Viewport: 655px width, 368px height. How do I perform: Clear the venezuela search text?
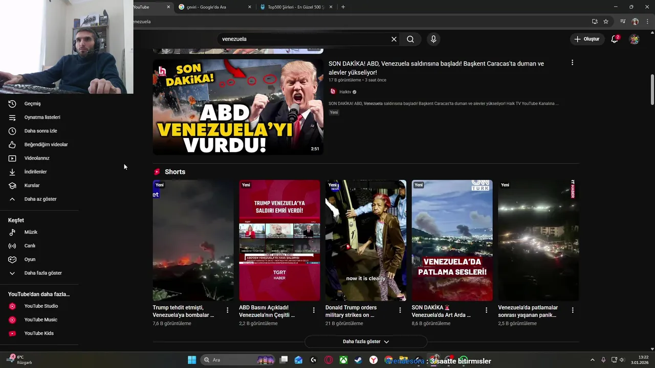[394, 39]
